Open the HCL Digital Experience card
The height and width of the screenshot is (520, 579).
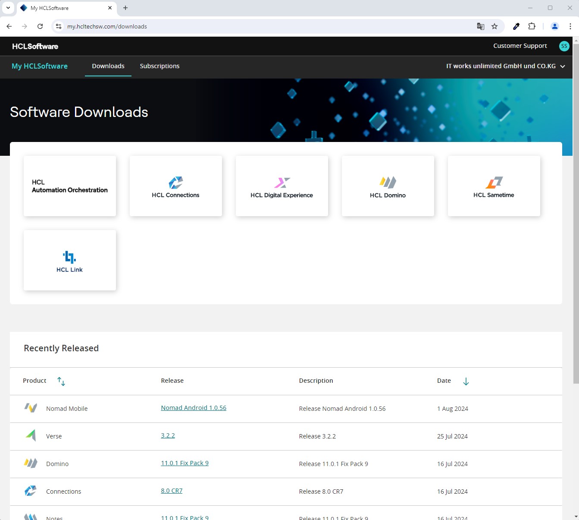pos(282,186)
